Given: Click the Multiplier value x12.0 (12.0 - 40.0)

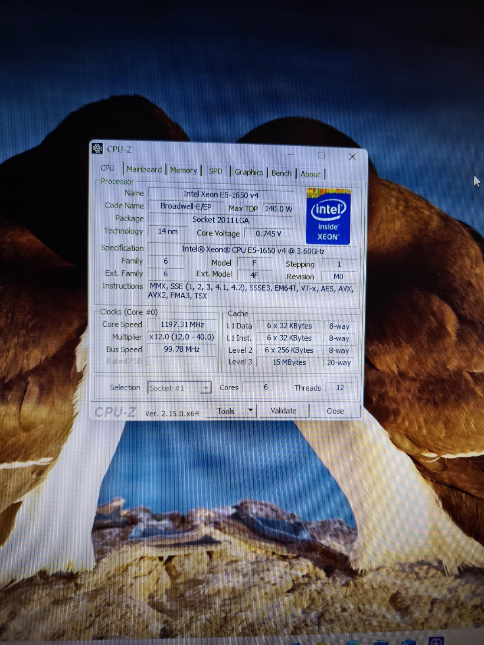Looking at the screenshot, I should 182,337.
